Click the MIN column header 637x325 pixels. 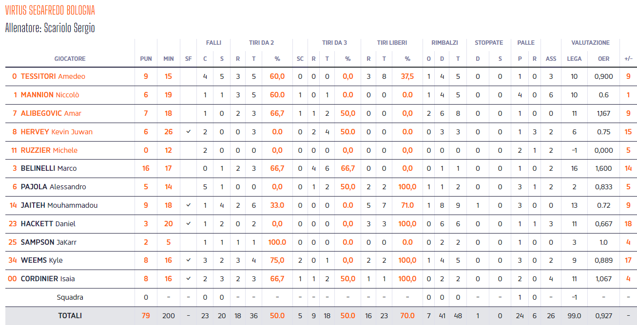[x=169, y=59]
